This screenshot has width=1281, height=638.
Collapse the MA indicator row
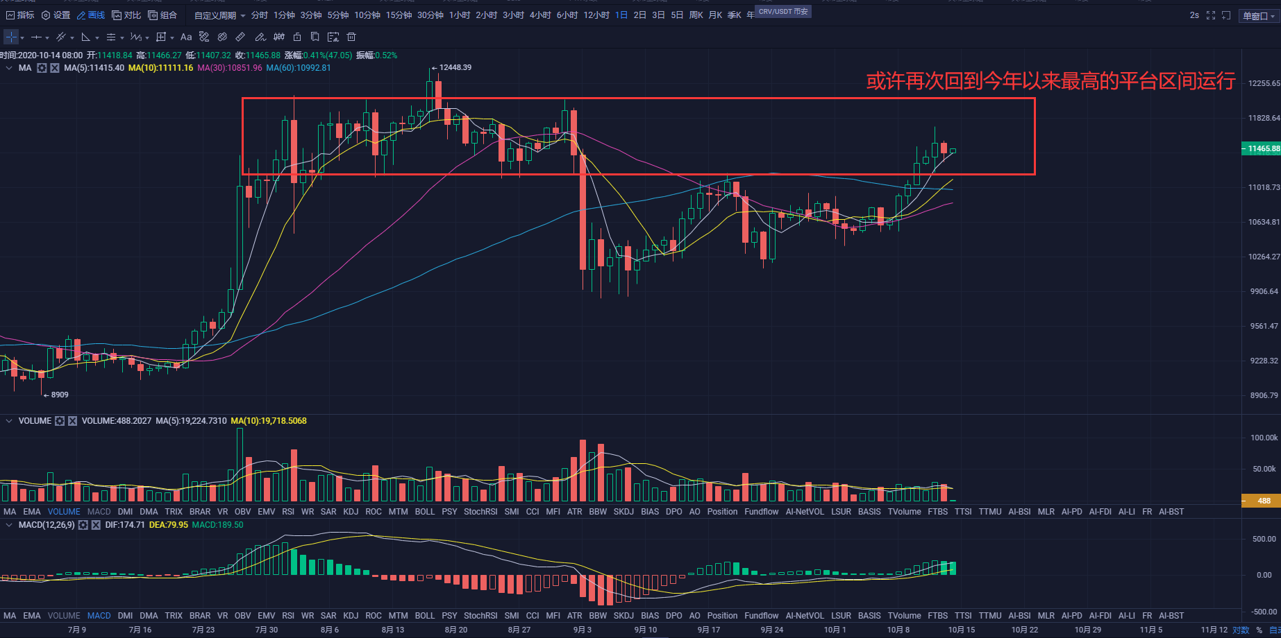coord(9,68)
